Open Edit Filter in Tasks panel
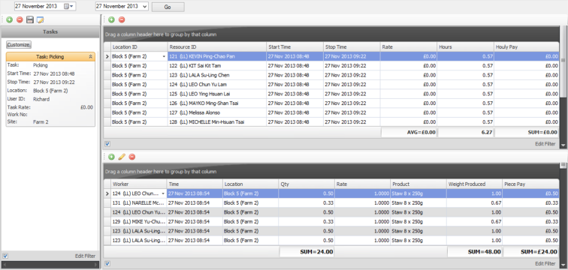 point(85,256)
